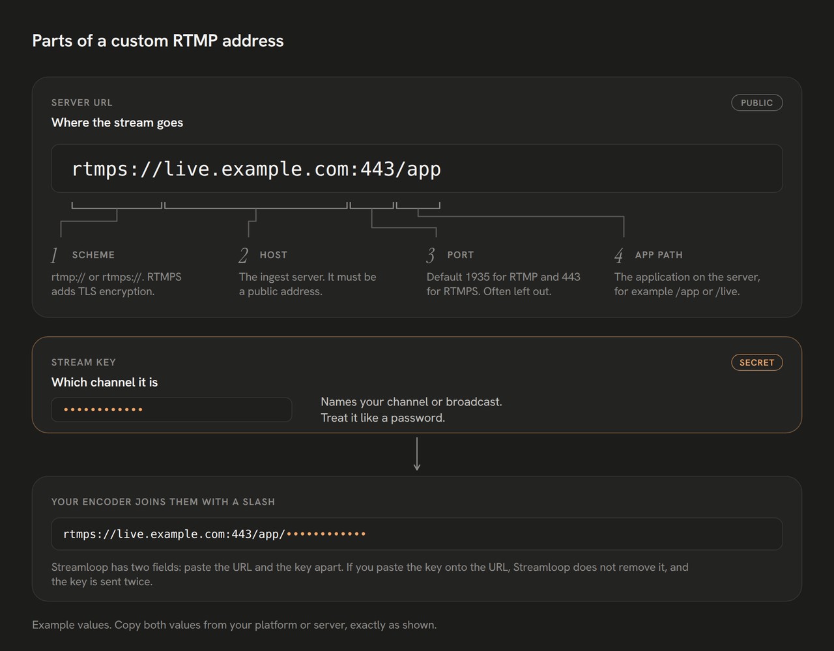Viewport: 834px width, 651px height.
Task: Click the 'Default 1935 for RTMP' port description
Action: (504, 284)
